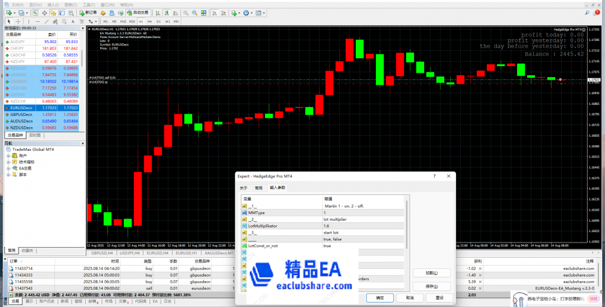Select the crosshair cursor tool
The height and width of the screenshot is (307, 605).
[18, 21]
